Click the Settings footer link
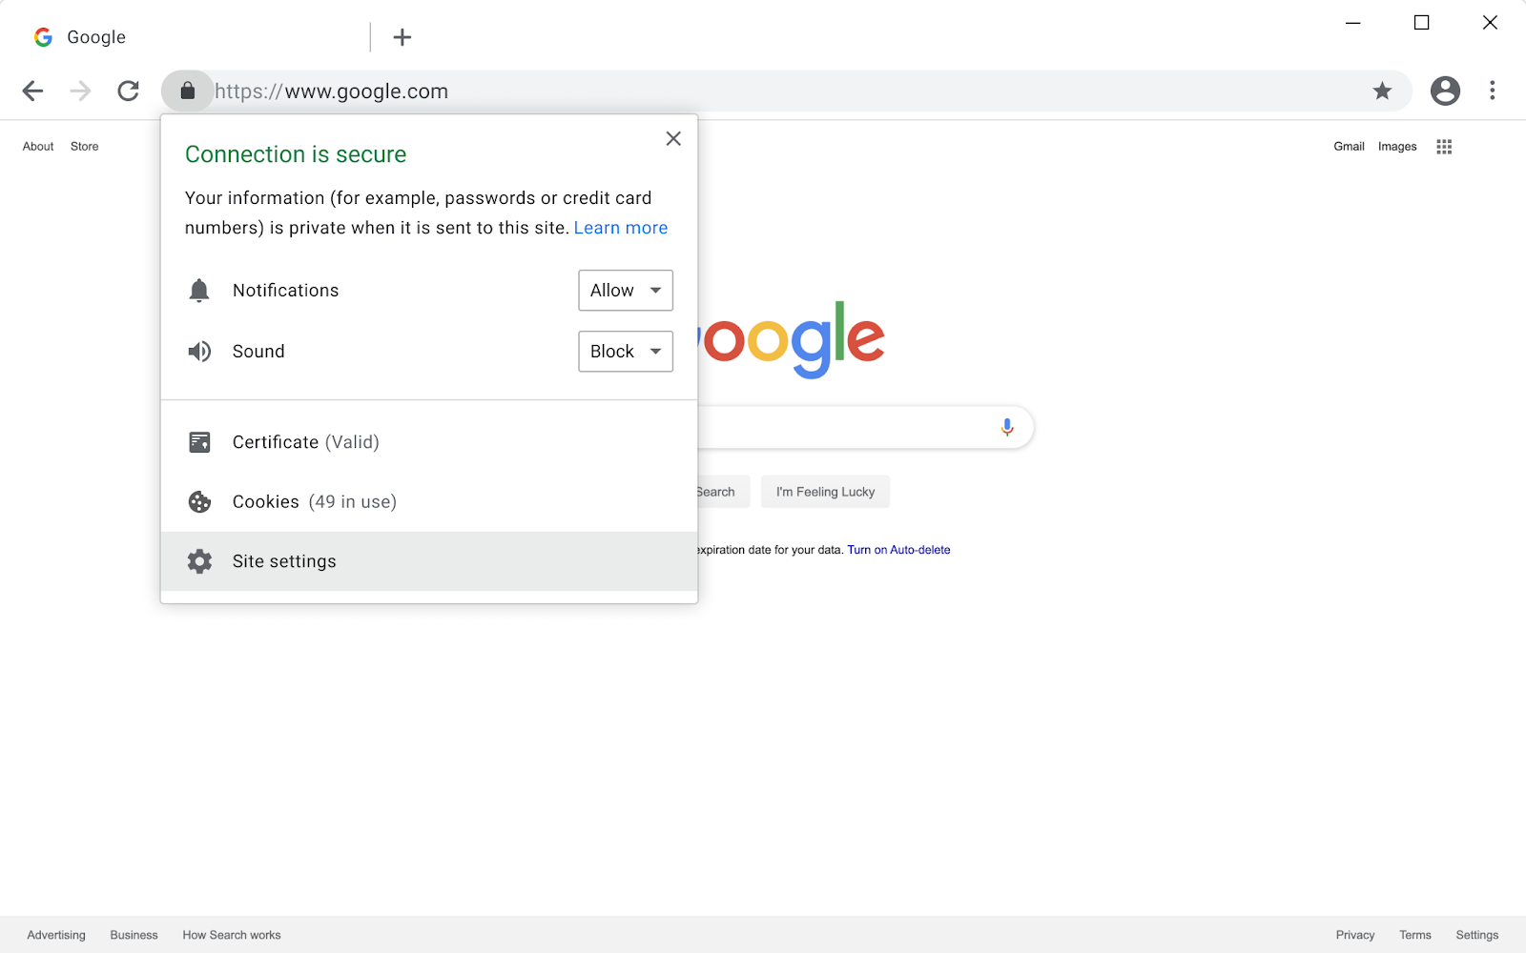The height and width of the screenshot is (953, 1526). (1477, 935)
